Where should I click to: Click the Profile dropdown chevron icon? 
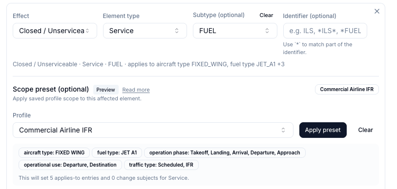pos(283,130)
